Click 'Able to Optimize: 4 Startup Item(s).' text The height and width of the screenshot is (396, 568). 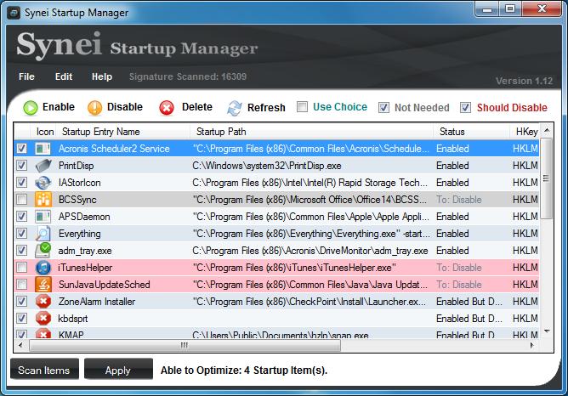point(244,370)
